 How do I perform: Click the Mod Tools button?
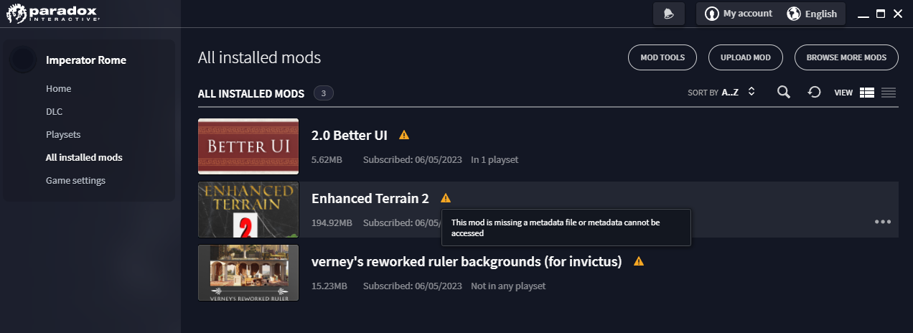[x=662, y=57]
